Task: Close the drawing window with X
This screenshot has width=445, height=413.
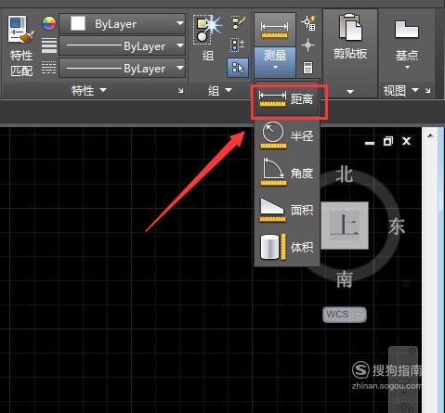Action: [406, 141]
